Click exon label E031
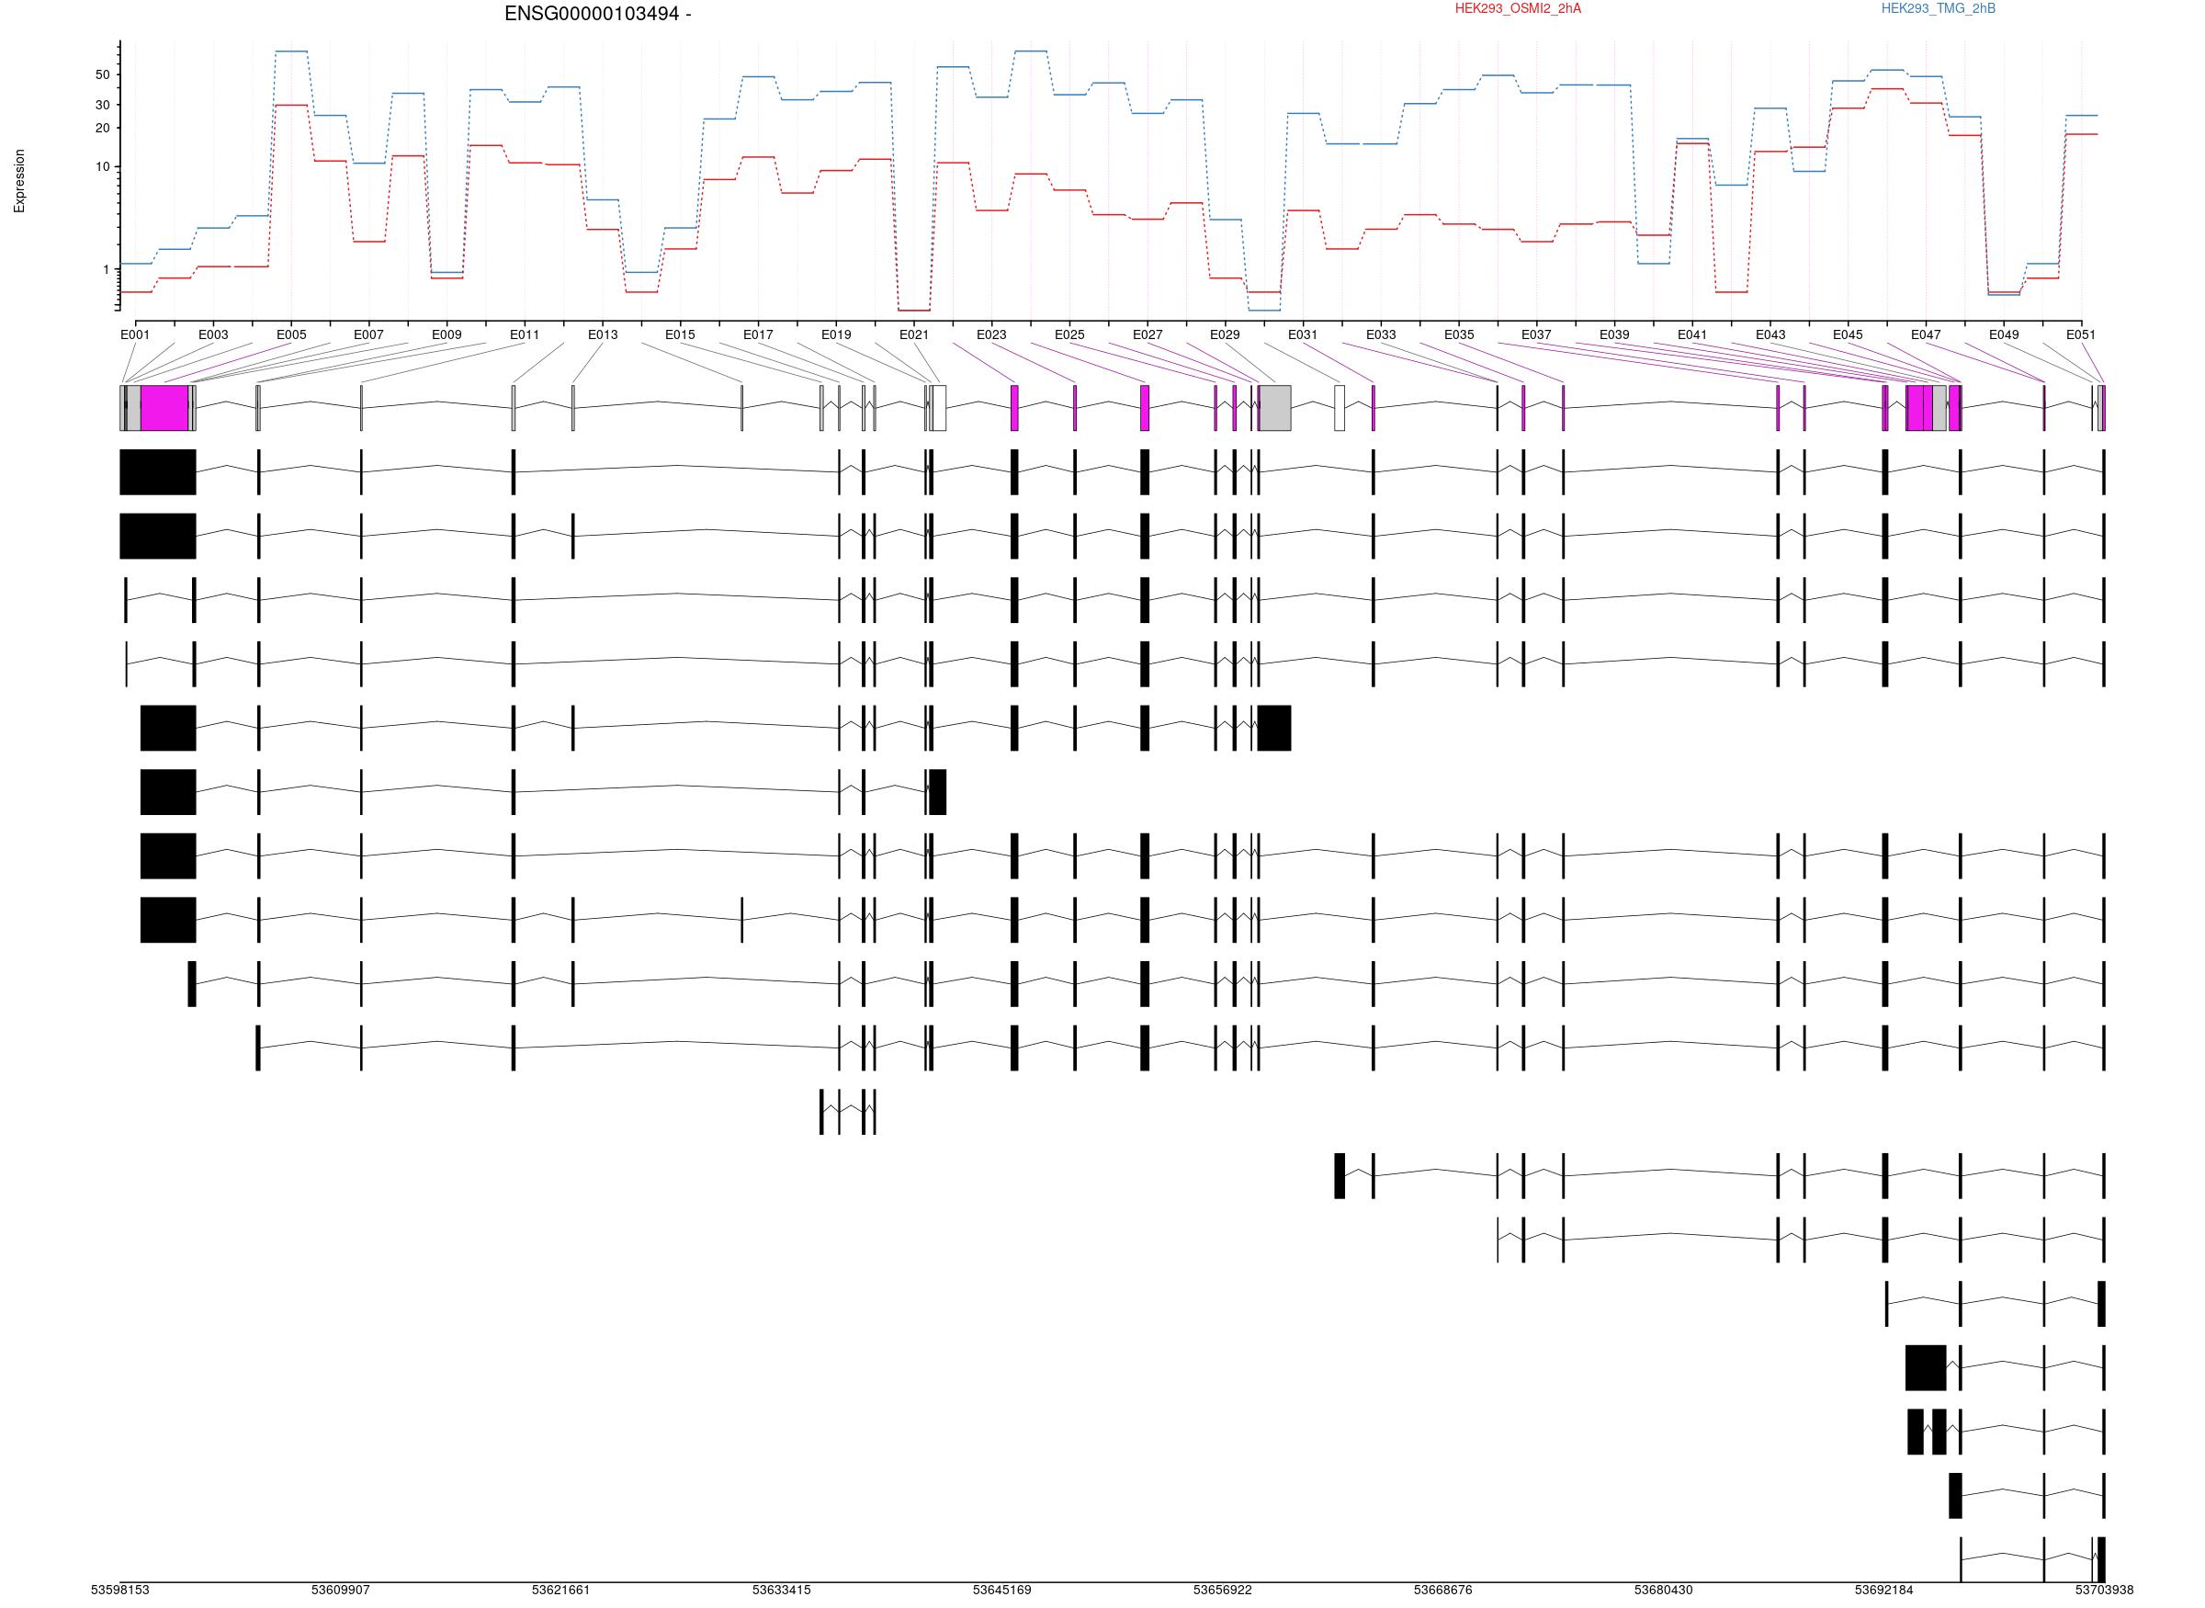Image resolution: width=2205 pixels, height=1608 pixels. coord(1303,334)
